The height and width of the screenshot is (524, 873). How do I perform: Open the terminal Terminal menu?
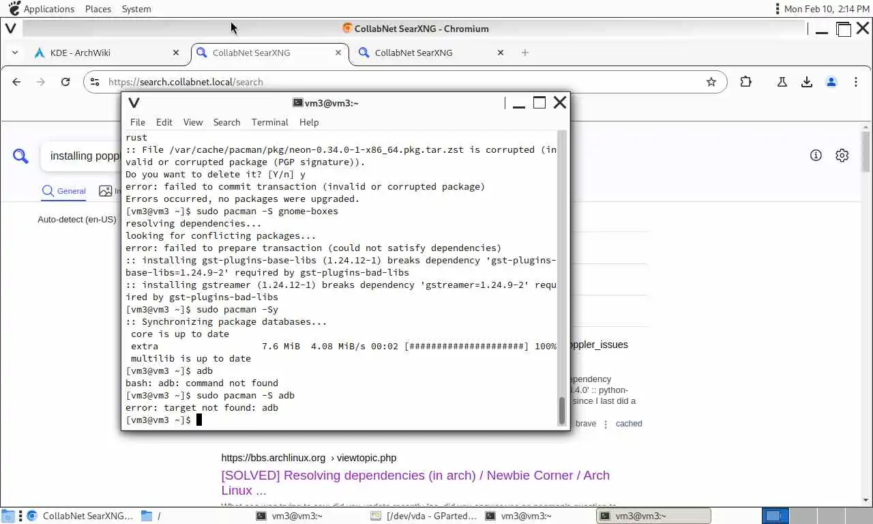click(270, 122)
